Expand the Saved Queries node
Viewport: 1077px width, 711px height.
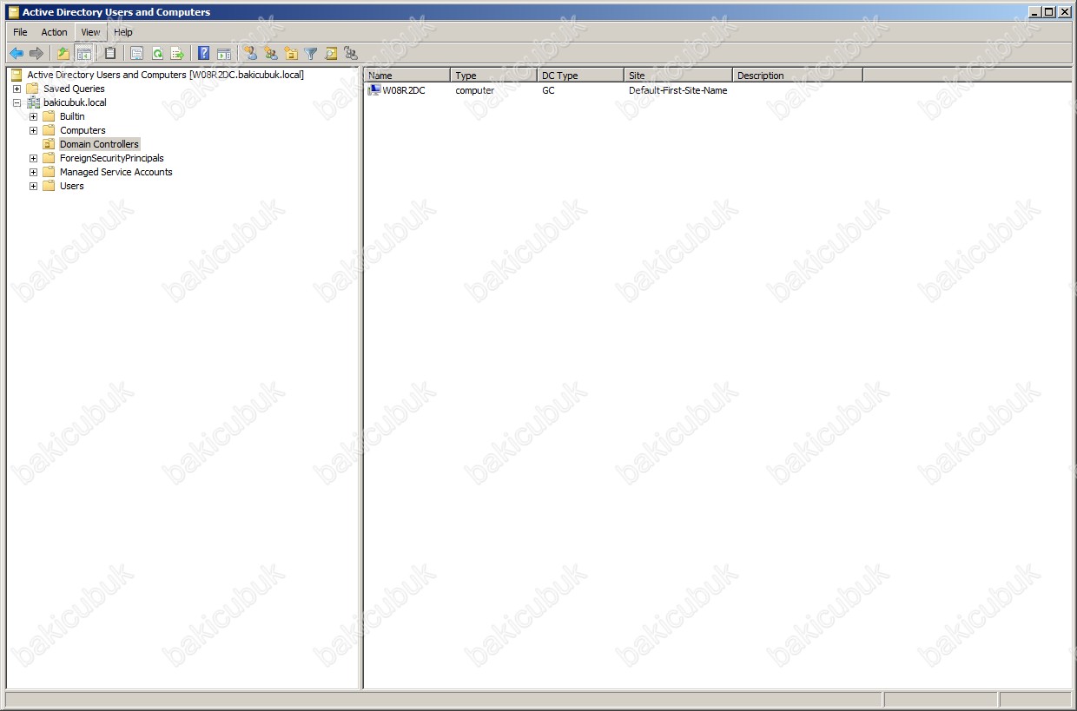[x=17, y=89]
